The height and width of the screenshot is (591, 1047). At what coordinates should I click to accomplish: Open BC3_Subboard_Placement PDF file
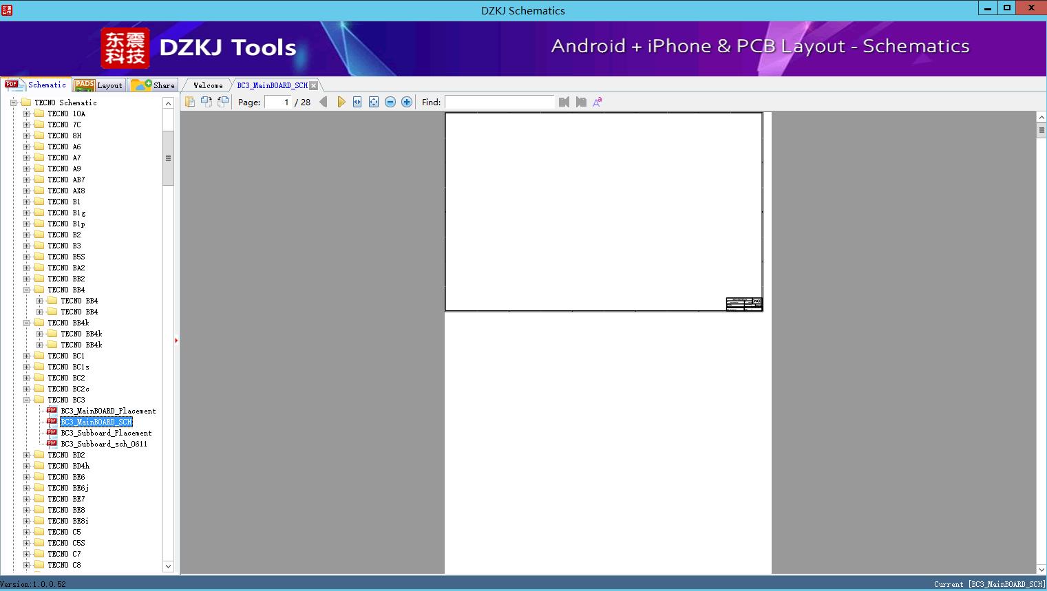click(x=106, y=433)
